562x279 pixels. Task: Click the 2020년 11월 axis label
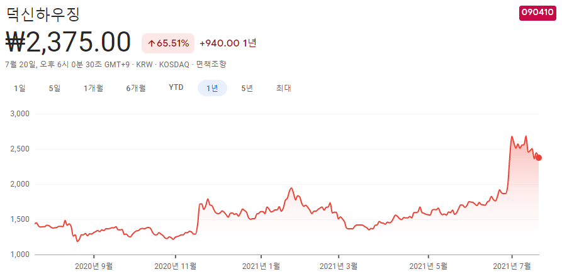click(175, 266)
